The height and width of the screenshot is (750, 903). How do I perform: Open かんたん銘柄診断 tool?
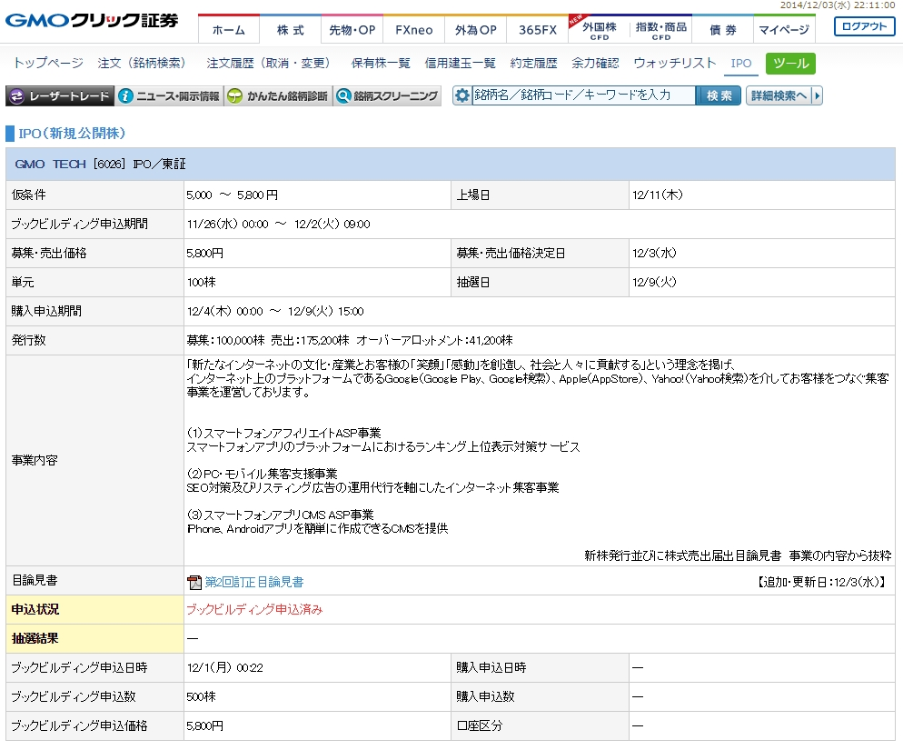278,95
